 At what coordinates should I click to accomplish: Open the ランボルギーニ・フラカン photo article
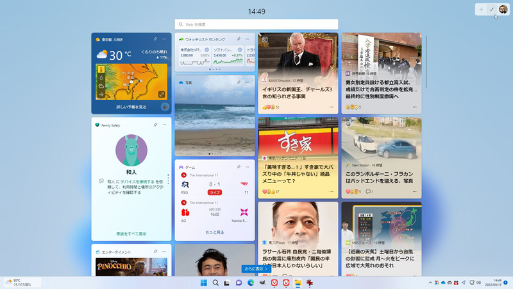pyautogui.click(x=382, y=158)
